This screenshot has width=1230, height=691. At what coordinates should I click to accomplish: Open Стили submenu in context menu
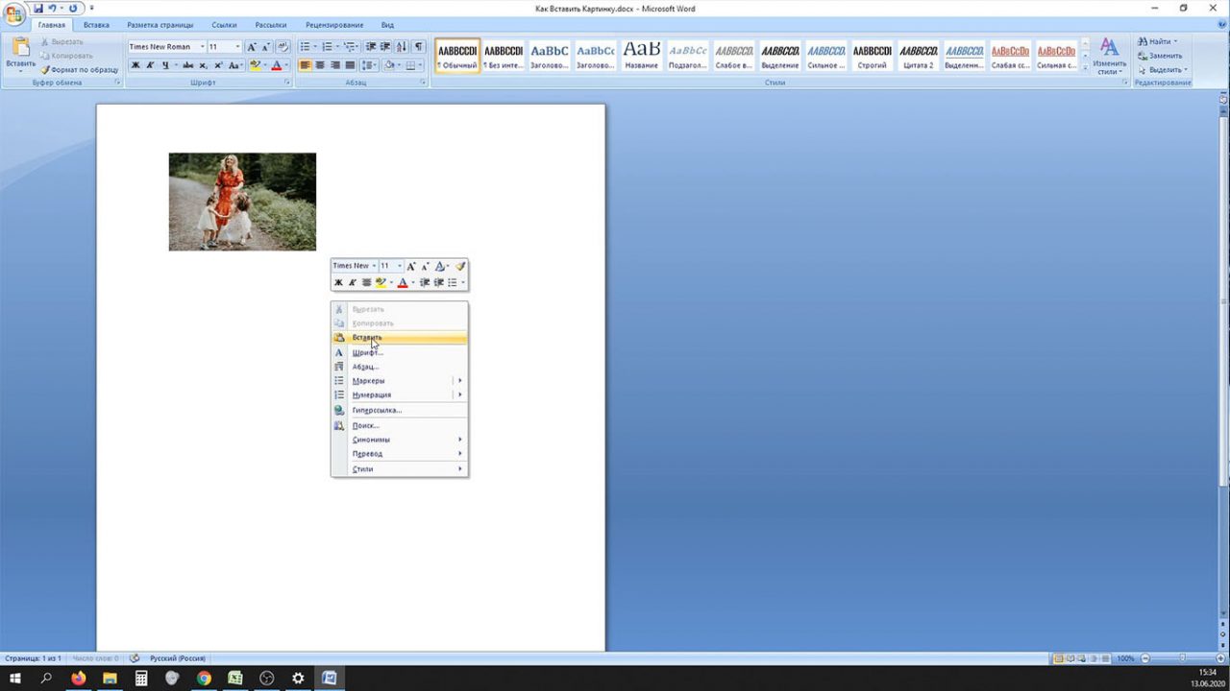pos(400,469)
